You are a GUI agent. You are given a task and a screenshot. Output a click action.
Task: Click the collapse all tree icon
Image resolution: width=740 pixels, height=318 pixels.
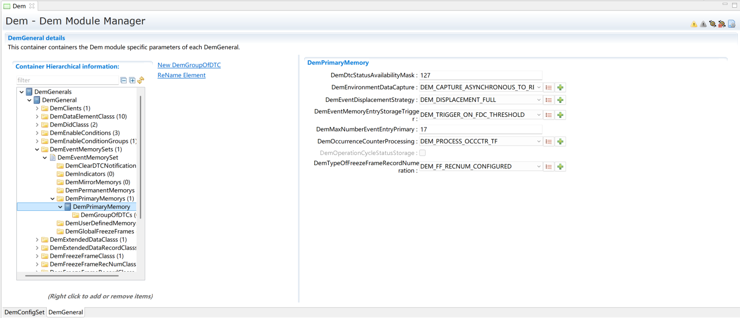[124, 81]
